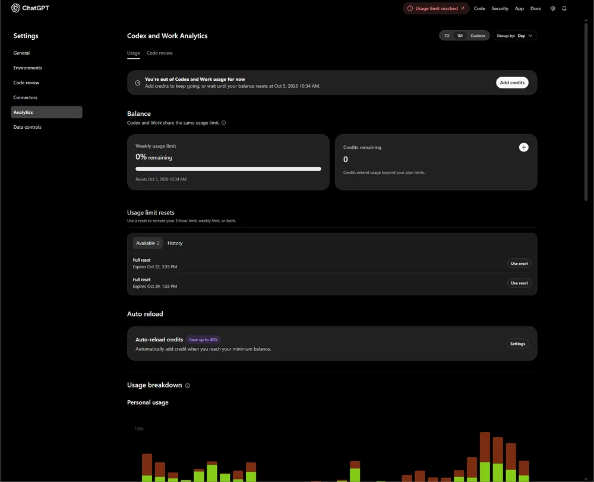Open the Group by Day dropdown
Image resolution: width=594 pixels, height=482 pixels.
(514, 36)
